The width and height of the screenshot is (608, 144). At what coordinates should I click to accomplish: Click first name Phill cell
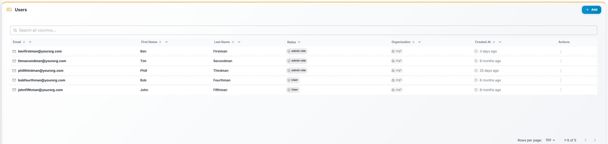(144, 71)
